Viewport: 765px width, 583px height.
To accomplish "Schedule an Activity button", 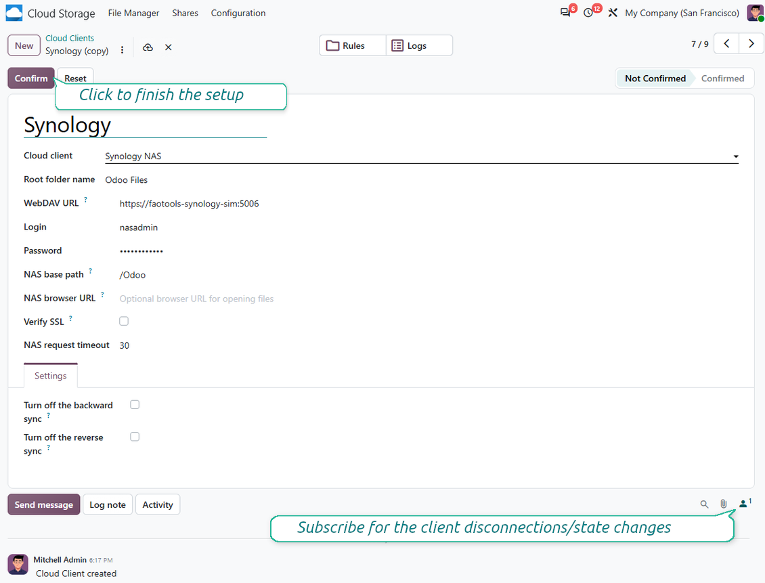I will [158, 504].
